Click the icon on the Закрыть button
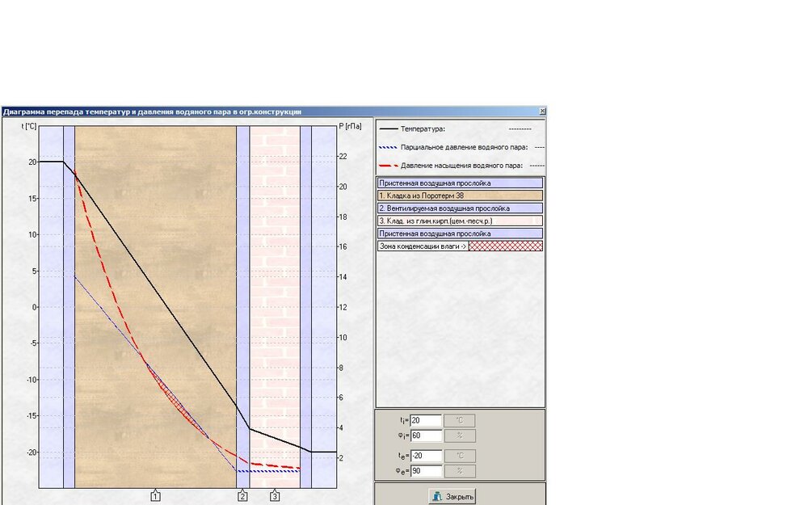Image resolution: width=808 pixels, height=505 pixels. pyautogui.click(x=437, y=497)
